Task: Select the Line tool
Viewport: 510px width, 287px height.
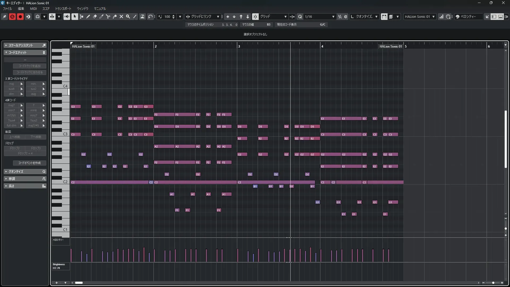Action: pyautogui.click(x=135, y=16)
